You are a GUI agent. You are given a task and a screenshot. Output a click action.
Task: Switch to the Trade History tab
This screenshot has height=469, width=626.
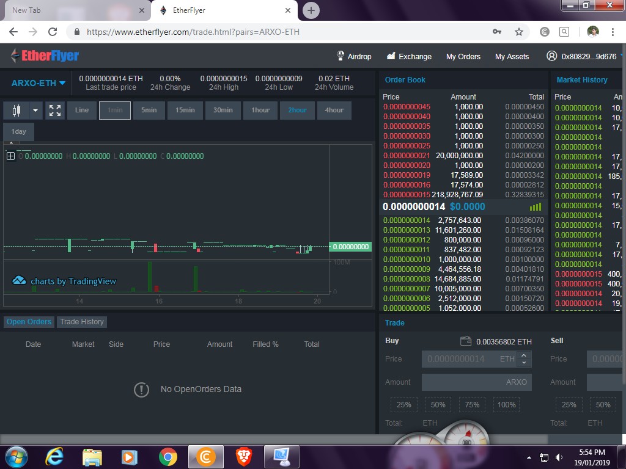(82, 322)
